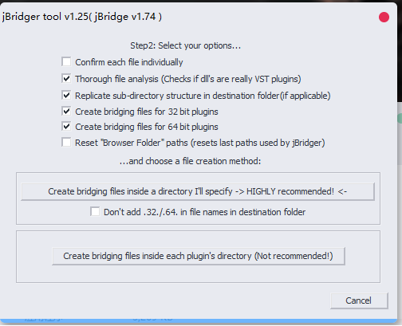
Task: Click "...and choose a file creation method:" text
Action: click(x=190, y=161)
